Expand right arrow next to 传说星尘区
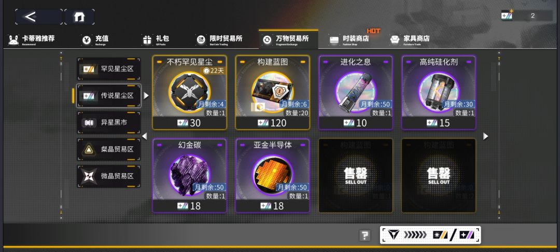Viewport: 560px width, 252px height. (146, 95)
